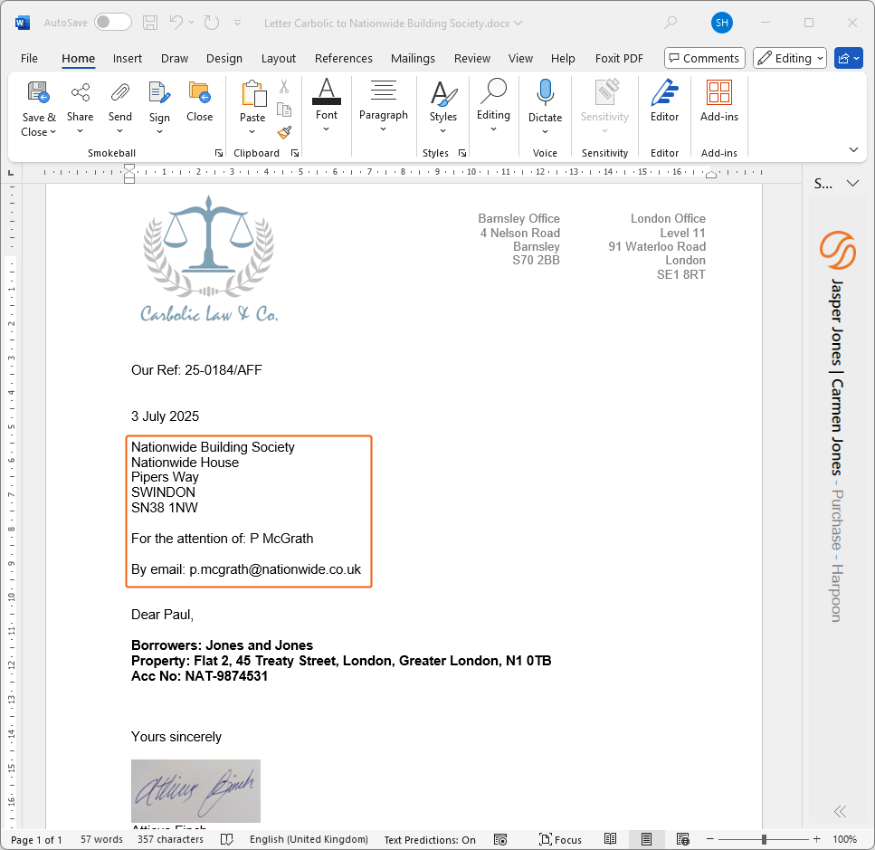Click the Save disk icon in title bar
Image resolution: width=875 pixels, height=850 pixels.
pos(150,23)
